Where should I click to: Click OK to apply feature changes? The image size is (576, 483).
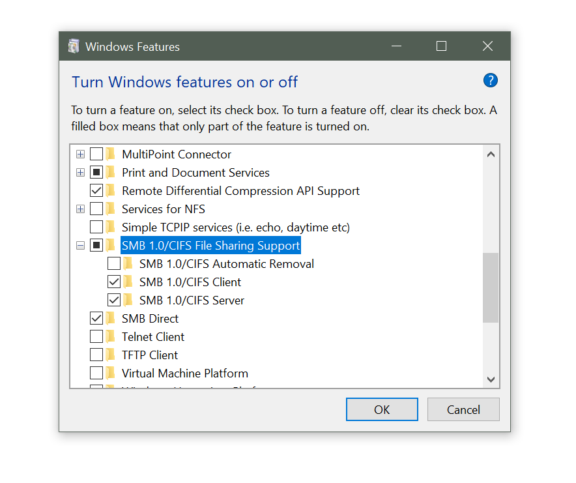coord(382,409)
